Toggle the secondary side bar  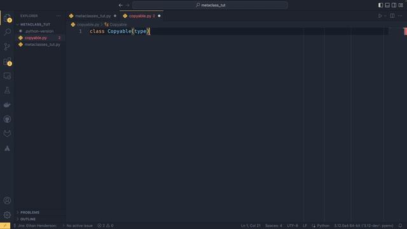pos(394,5)
